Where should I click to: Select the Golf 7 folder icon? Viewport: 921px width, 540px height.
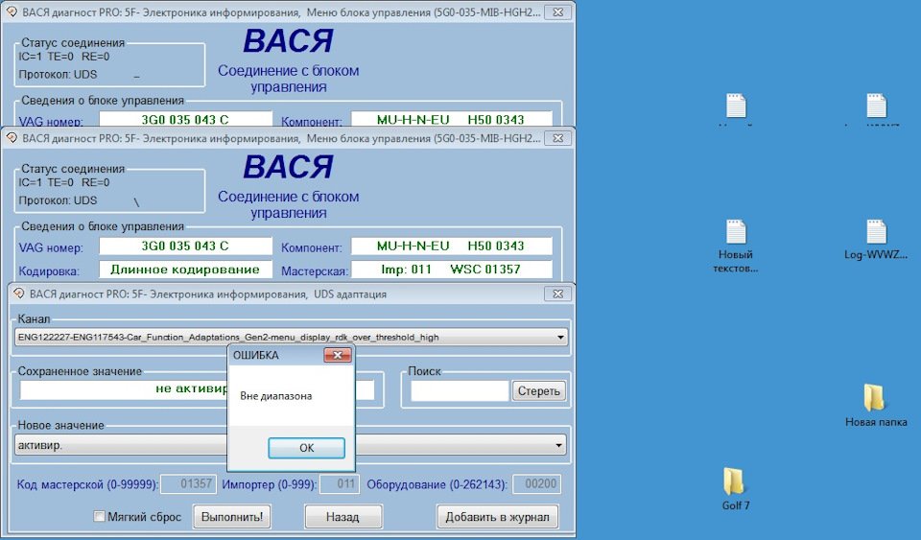pos(736,482)
